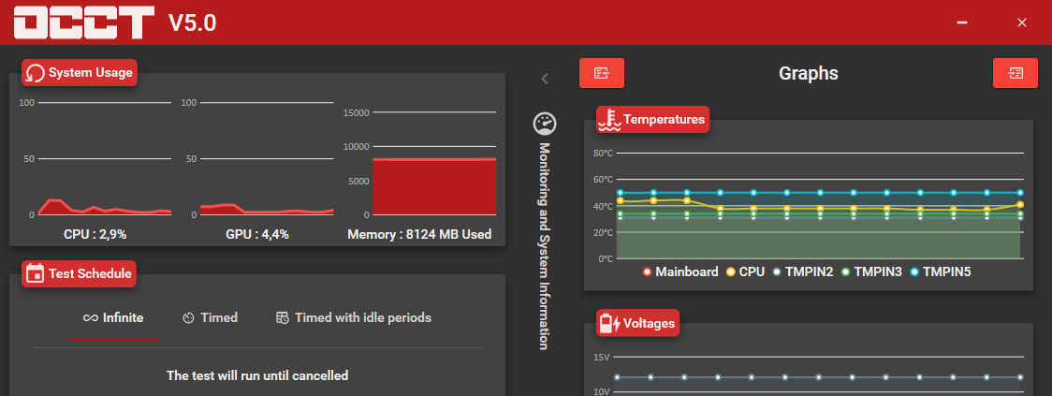
Task: Hide the TMPIN5 temperature series
Action: pos(941,271)
